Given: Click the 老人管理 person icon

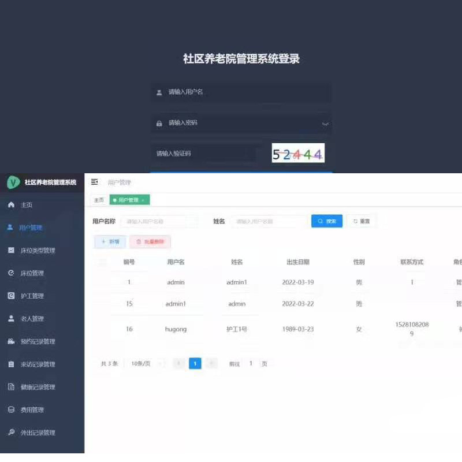Looking at the screenshot, I should 11,319.
